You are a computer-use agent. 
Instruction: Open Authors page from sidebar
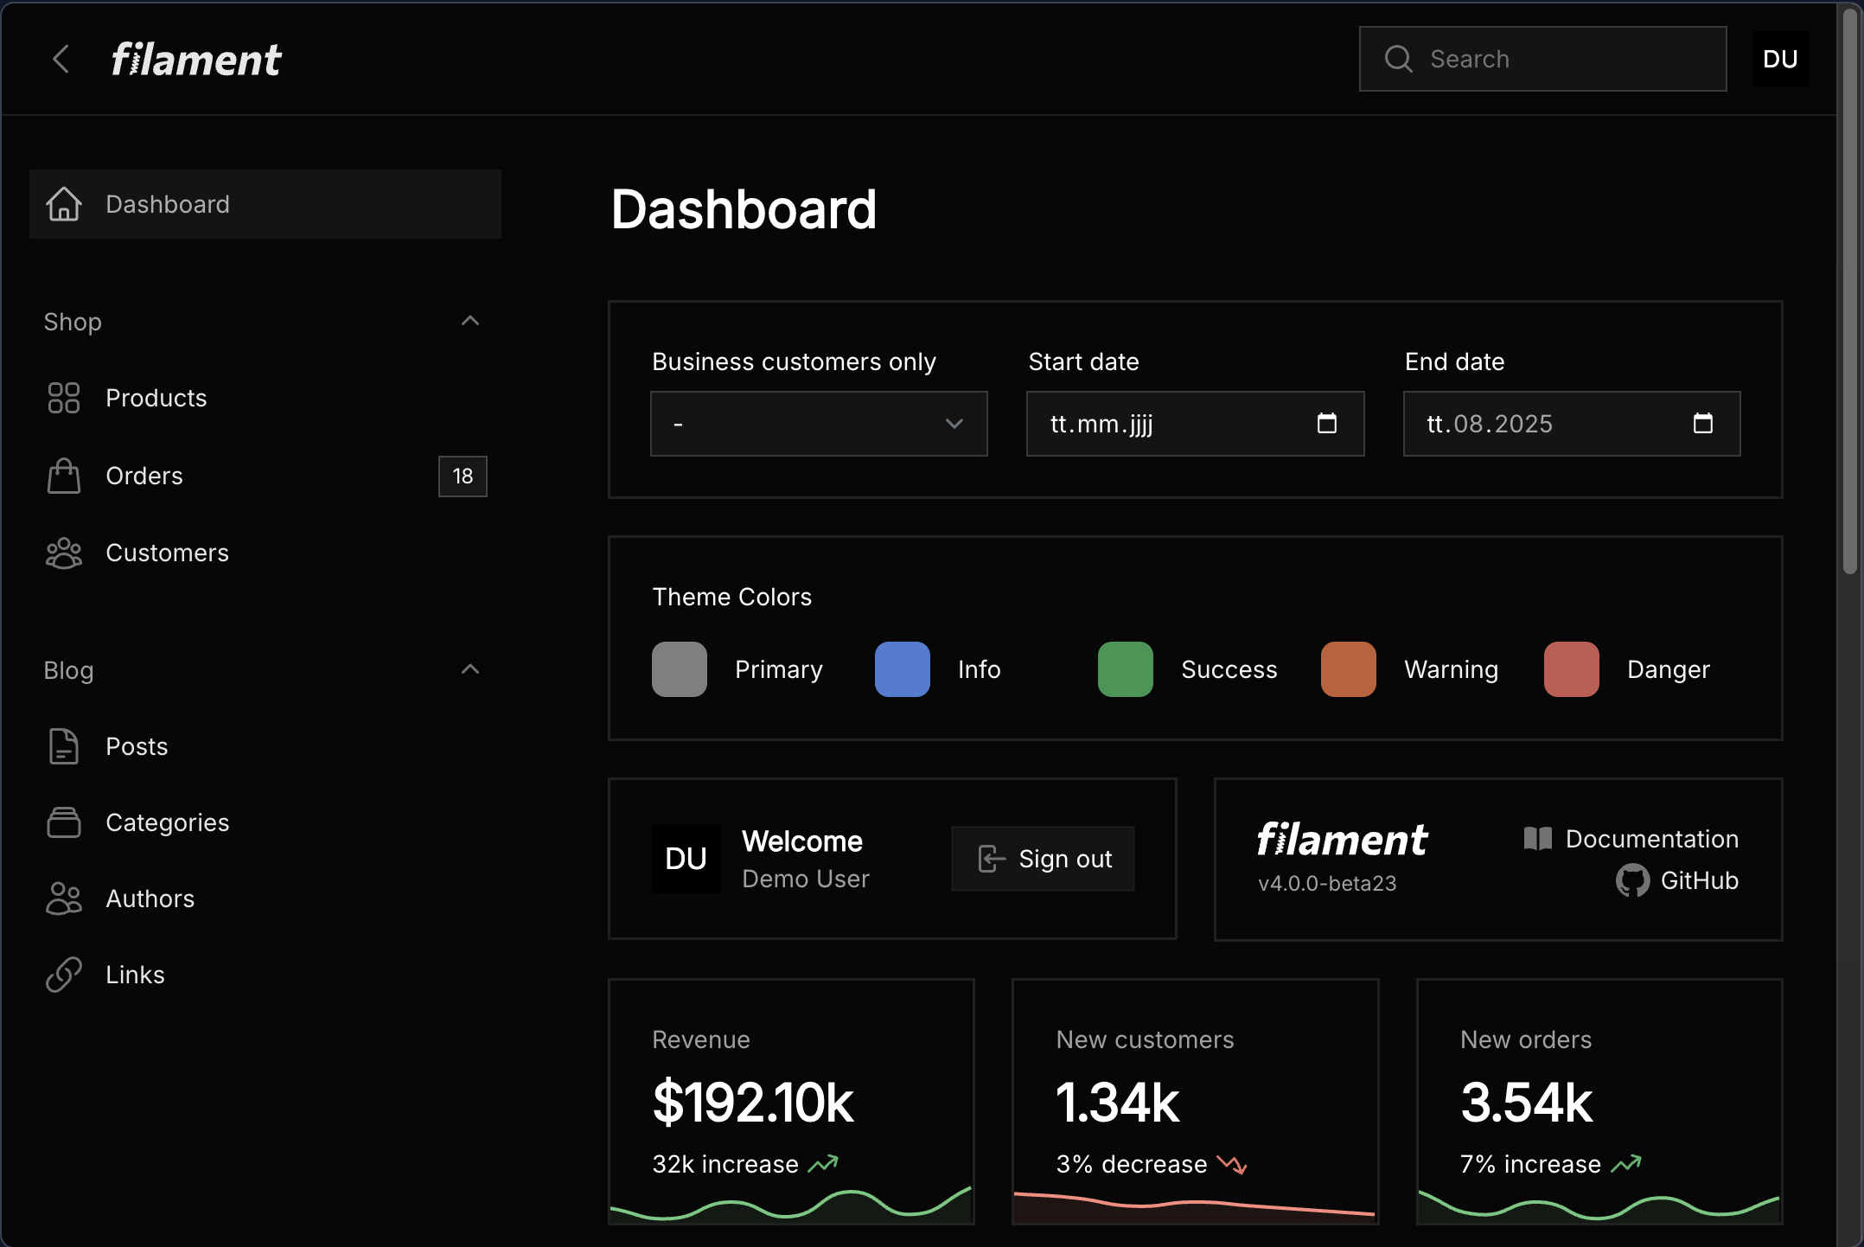[x=150, y=898]
